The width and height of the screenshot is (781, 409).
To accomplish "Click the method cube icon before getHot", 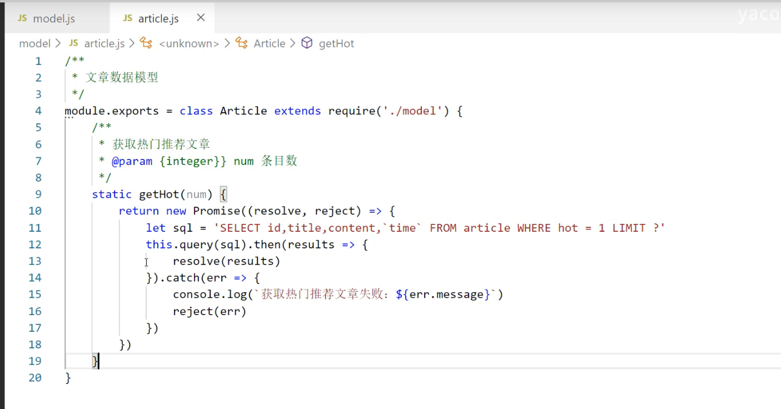I will [307, 43].
